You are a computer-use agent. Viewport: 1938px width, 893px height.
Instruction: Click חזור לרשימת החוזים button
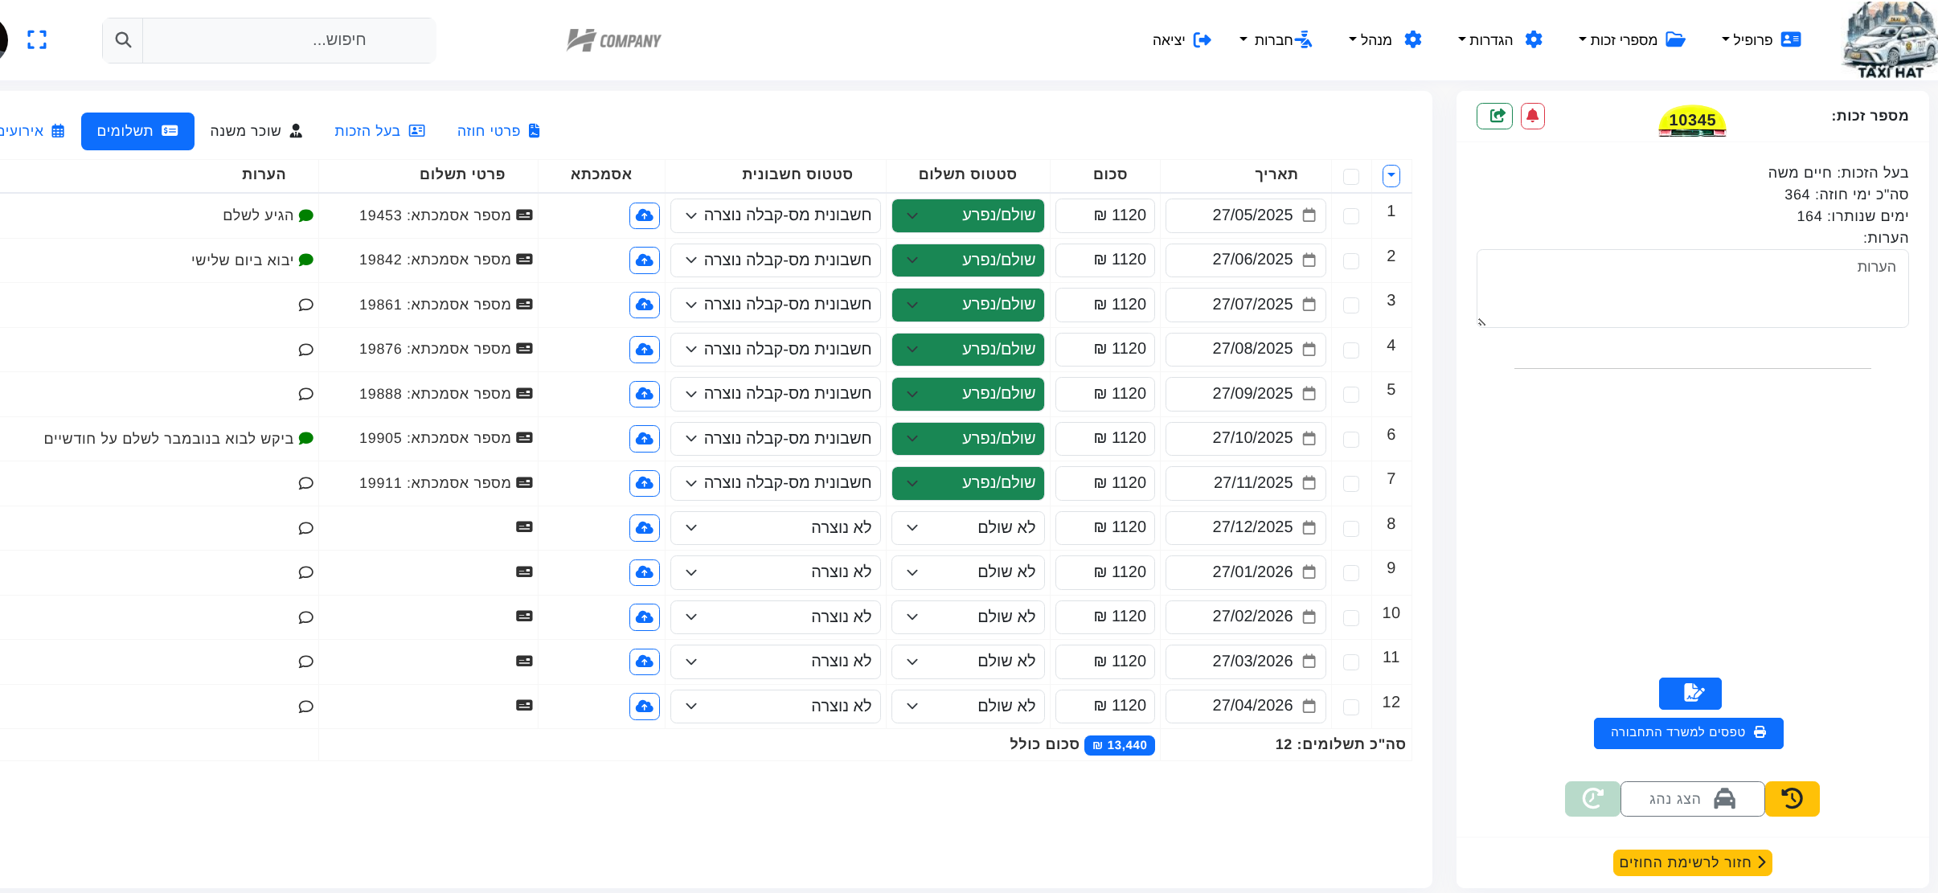1692,862
